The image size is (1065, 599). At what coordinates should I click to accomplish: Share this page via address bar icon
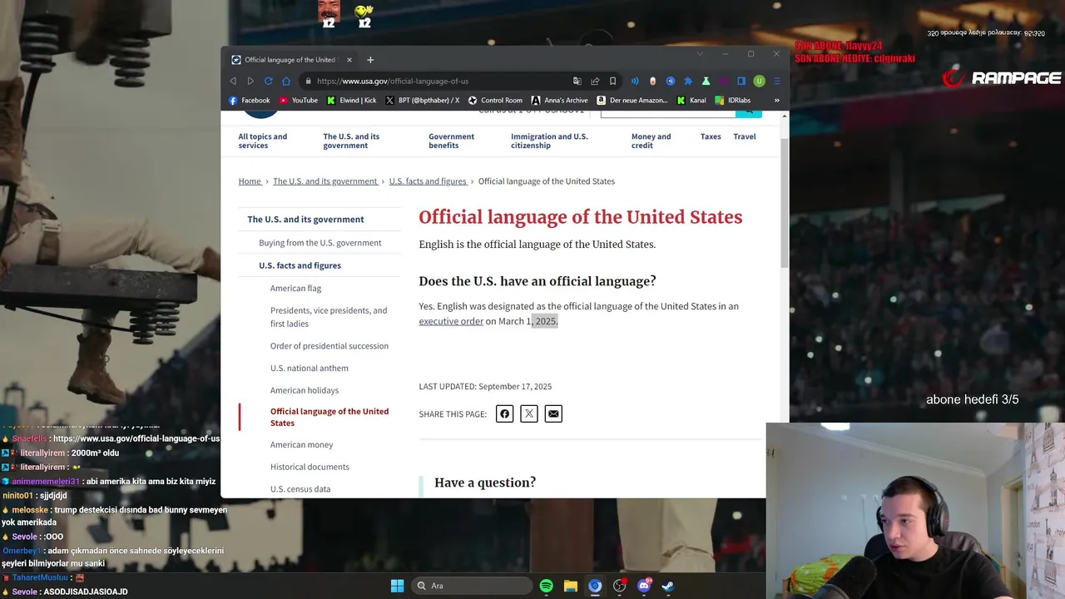pos(595,81)
